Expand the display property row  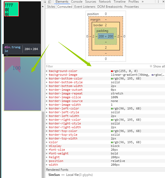(x=47, y=146)
